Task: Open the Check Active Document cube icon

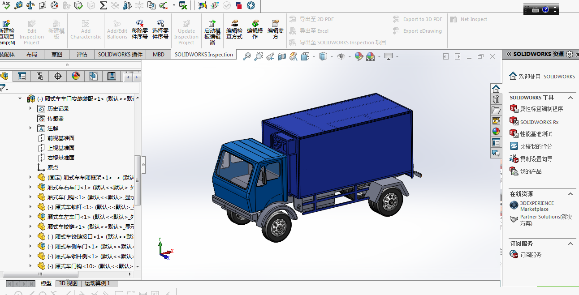Action: [x=78, y=5]
